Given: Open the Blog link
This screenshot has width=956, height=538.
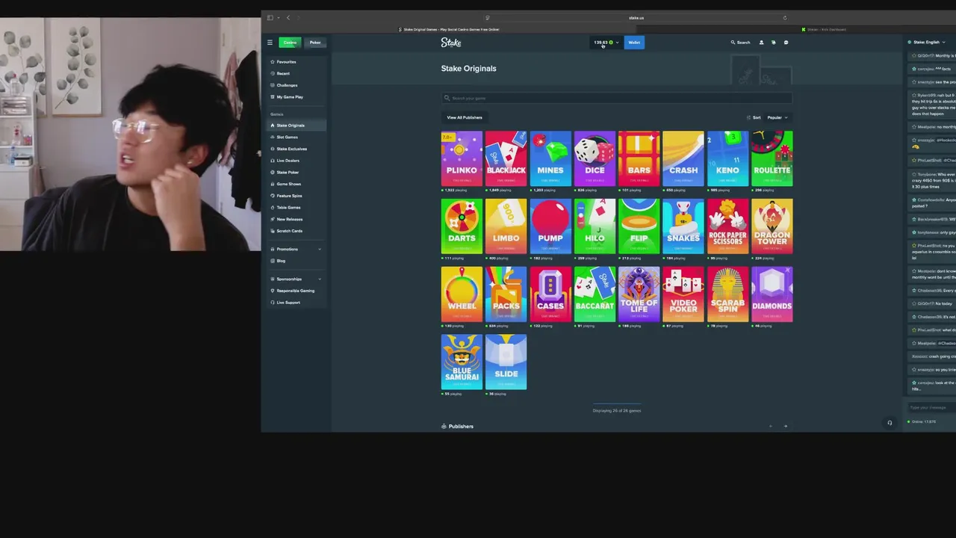Looking at the screenshot, I should pyautogui.click(x=281, y=261).
